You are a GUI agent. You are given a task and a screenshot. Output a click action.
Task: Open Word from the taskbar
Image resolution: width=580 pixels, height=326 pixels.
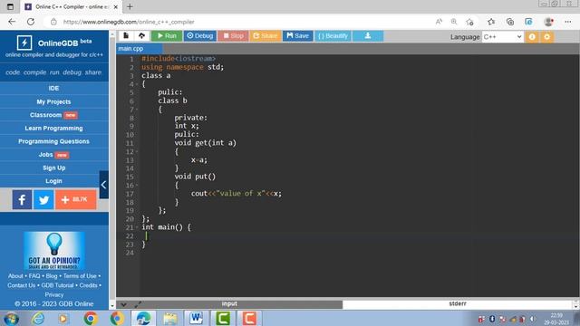(x=196, y=318)
